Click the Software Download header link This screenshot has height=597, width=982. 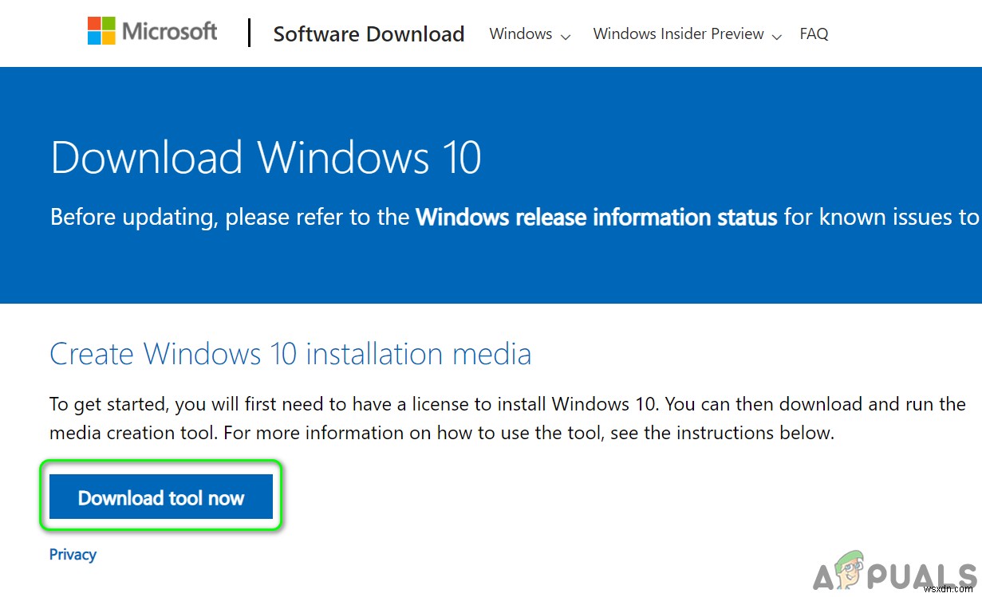(x=369, y=33)
